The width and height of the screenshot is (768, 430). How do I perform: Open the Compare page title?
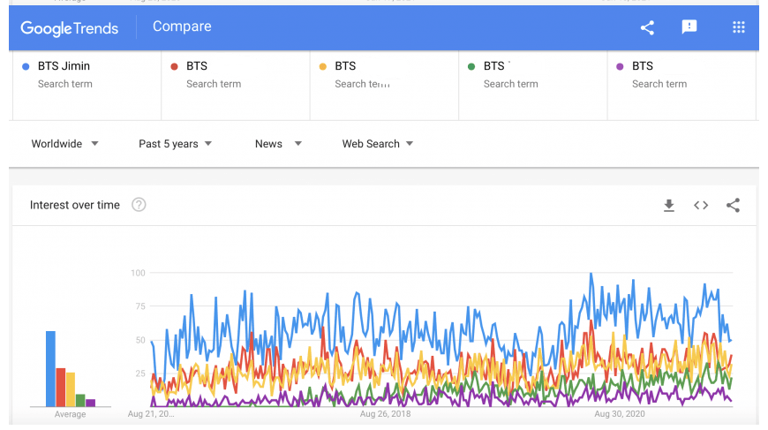(182, 26)
